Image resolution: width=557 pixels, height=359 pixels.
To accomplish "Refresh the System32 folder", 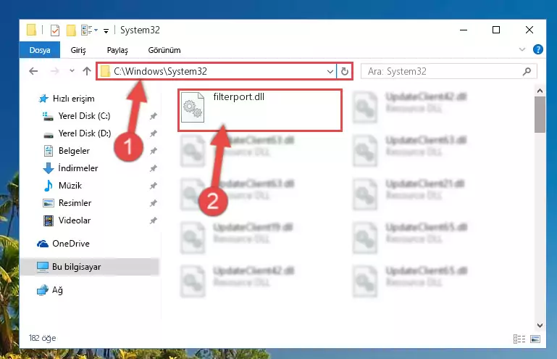I will point(344,72).
